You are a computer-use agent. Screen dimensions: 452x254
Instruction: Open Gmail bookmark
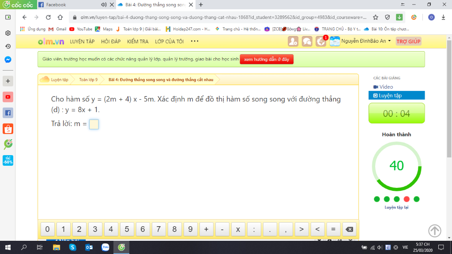[58, 29]
